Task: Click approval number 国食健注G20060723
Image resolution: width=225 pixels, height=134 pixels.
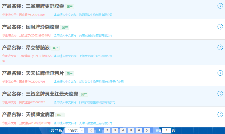Action: (32, 102)
